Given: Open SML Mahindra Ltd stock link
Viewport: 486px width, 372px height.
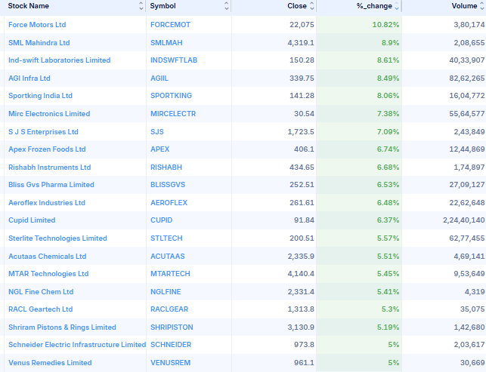Looking at the screenshot, I should pos(39,43).
